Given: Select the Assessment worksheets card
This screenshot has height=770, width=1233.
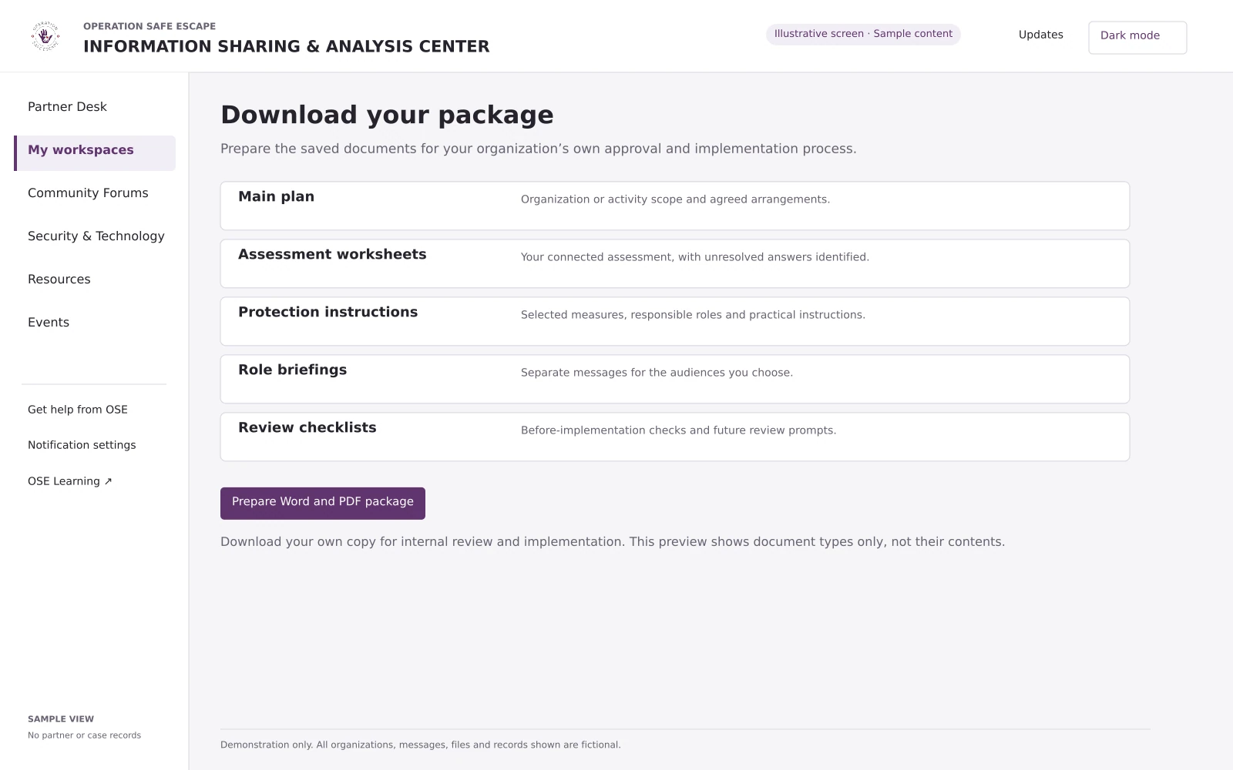Looking at the screenshot, I should coord(675,263).
